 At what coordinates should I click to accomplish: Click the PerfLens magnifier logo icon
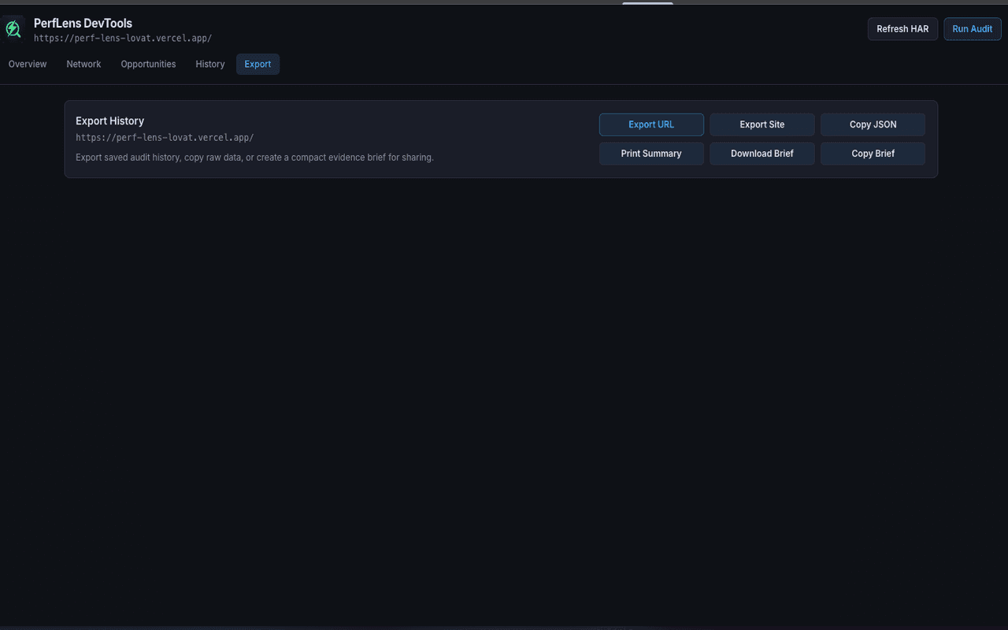[13, 29]
